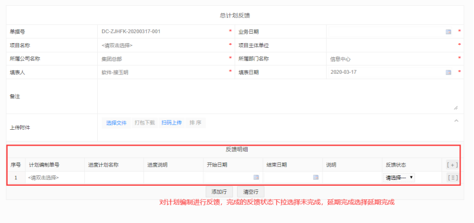
Task: Click 计划编制单号 cell <请双击选择> in row 1
Action: (x=55, y=178)
